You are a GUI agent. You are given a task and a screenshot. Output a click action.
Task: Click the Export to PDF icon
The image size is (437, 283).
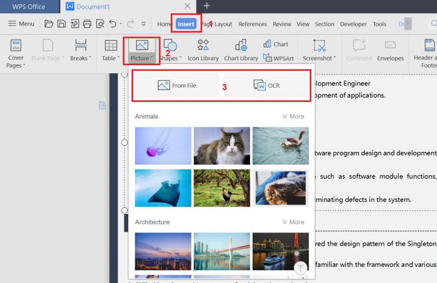[74, 24]
